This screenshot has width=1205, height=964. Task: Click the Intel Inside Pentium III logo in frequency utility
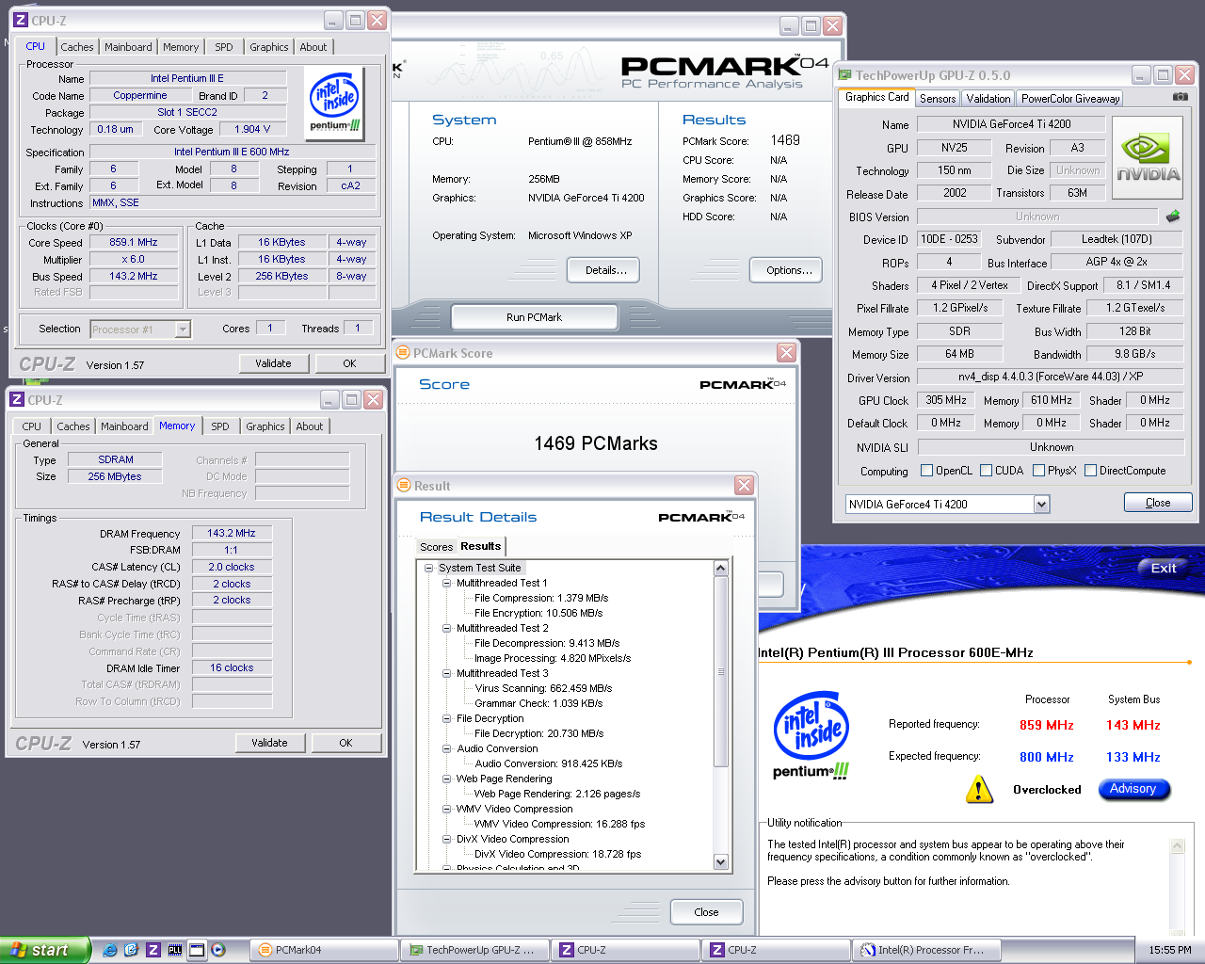(811, 736)
